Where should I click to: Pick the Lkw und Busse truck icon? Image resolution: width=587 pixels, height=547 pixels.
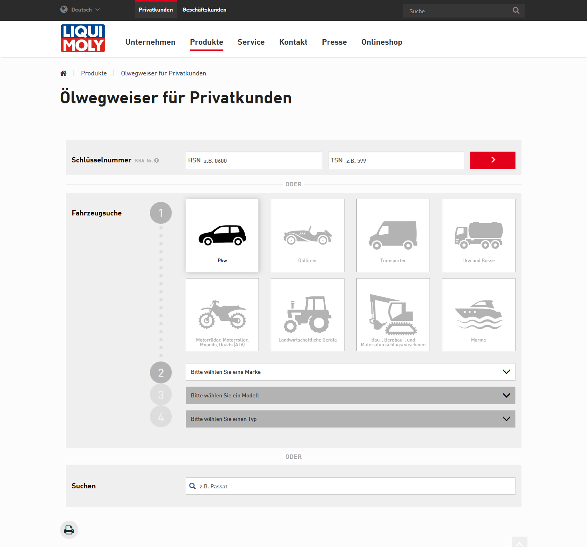(x=478, y=235)
